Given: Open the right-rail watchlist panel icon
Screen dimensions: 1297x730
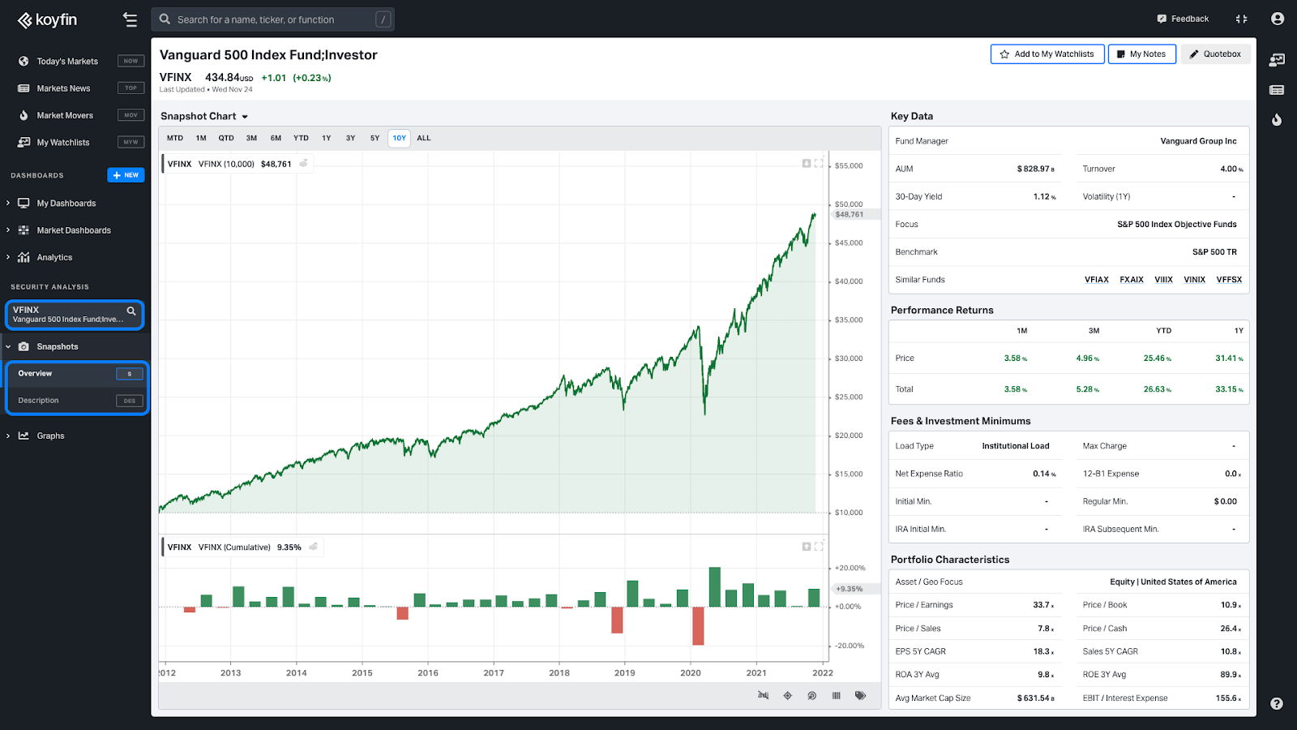Looking at the screenshot, I should pyautogui.click(x=1277, y=60).
